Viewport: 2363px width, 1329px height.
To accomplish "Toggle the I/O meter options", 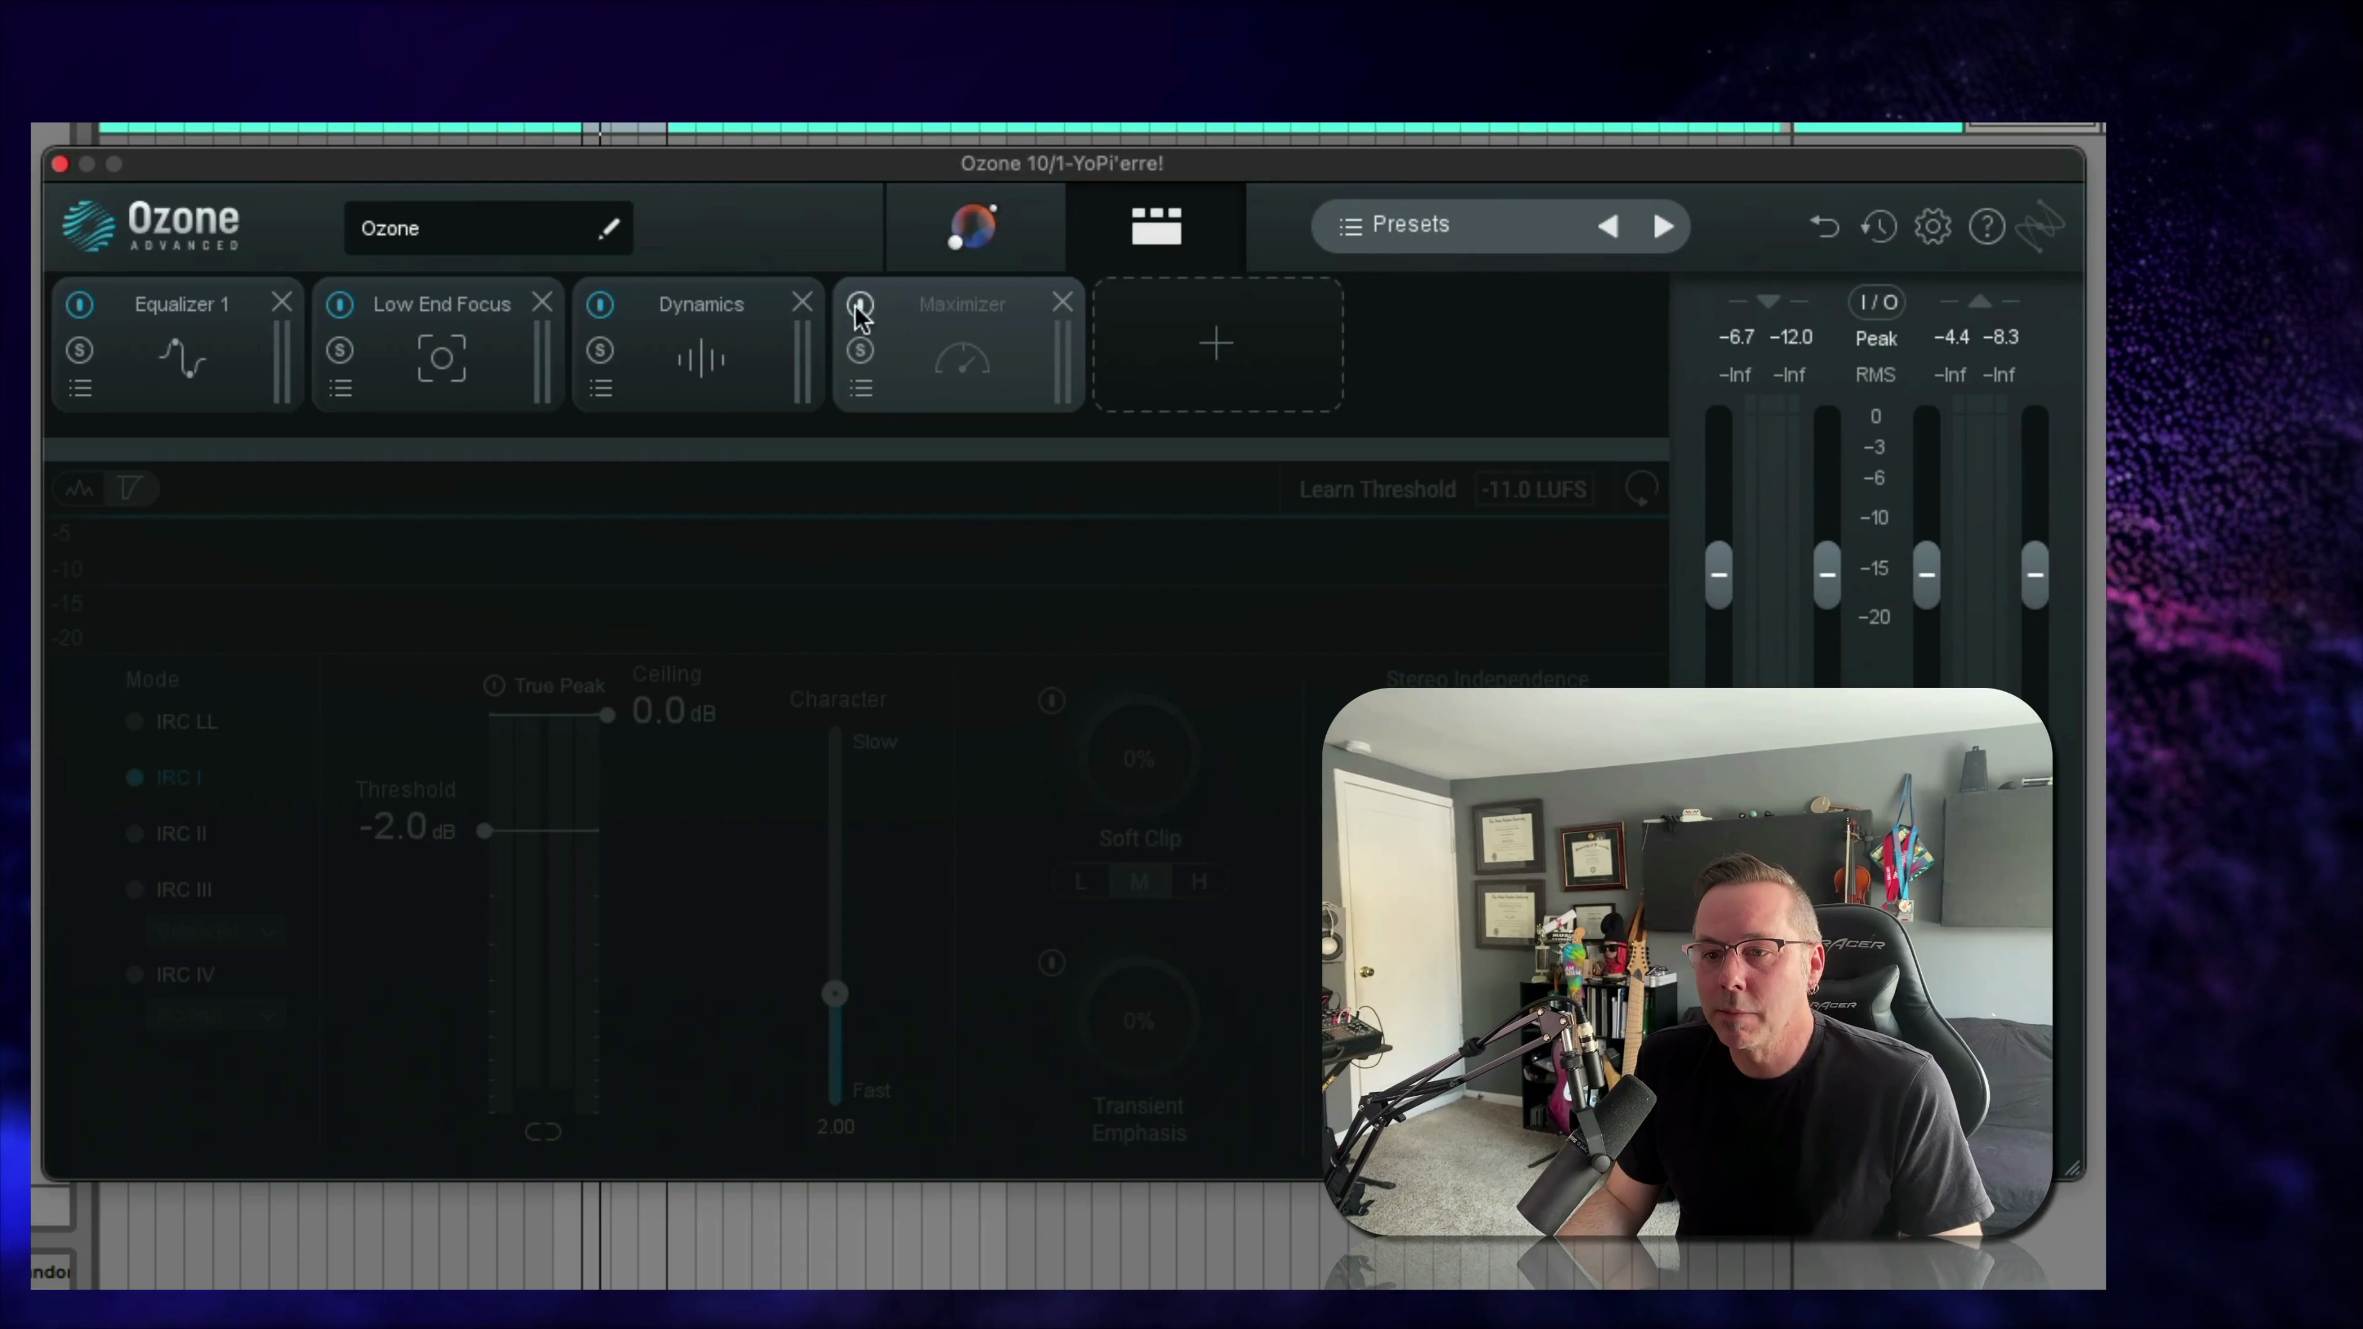I will tap(1877, 303).
